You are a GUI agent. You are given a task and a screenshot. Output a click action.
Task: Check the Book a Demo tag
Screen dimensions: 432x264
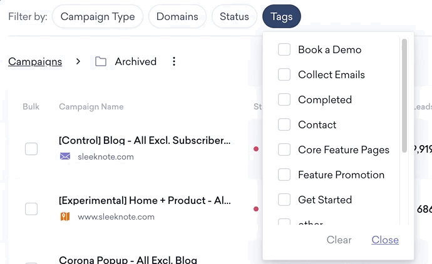(284, 49)
